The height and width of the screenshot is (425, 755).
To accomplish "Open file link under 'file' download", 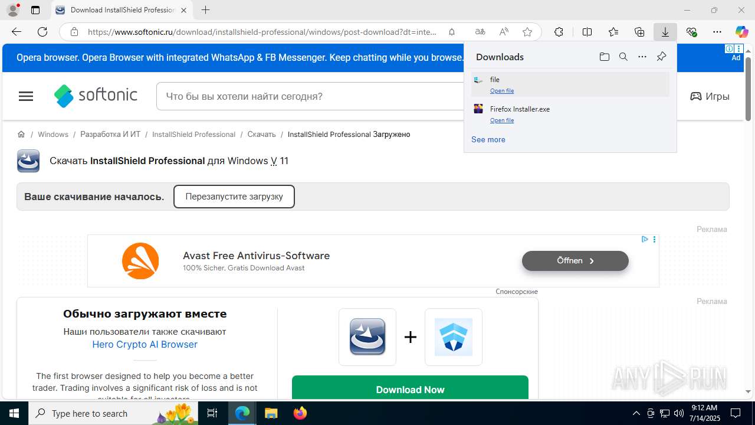I will [502, 91].
